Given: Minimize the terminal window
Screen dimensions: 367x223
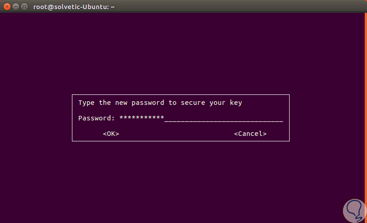Looking at the screenshot, I should point(15,6).
